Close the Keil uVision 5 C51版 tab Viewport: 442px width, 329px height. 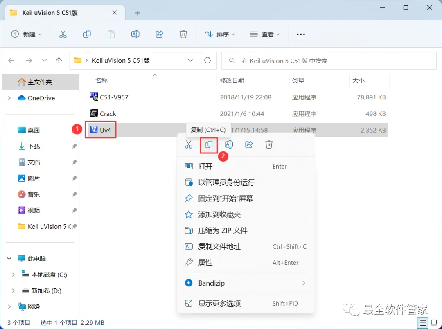115,13
